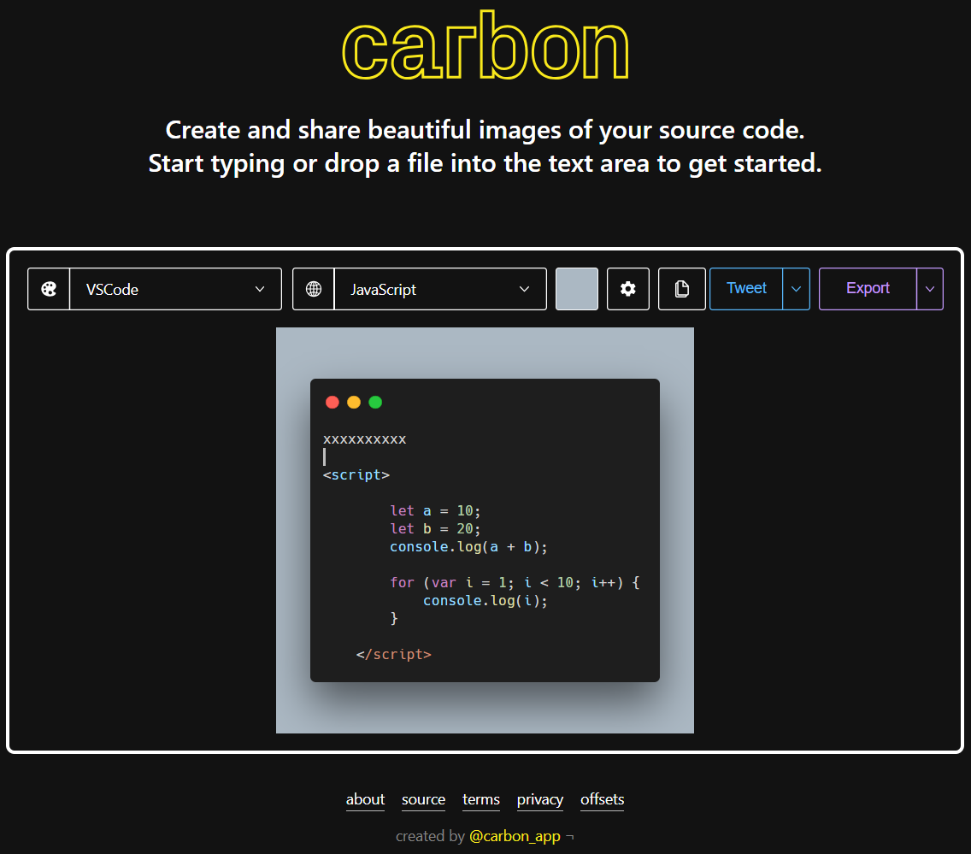Screen dimensions: 971x854
Task: Click the closing curly brace line
Action: (x=394, y=619)
